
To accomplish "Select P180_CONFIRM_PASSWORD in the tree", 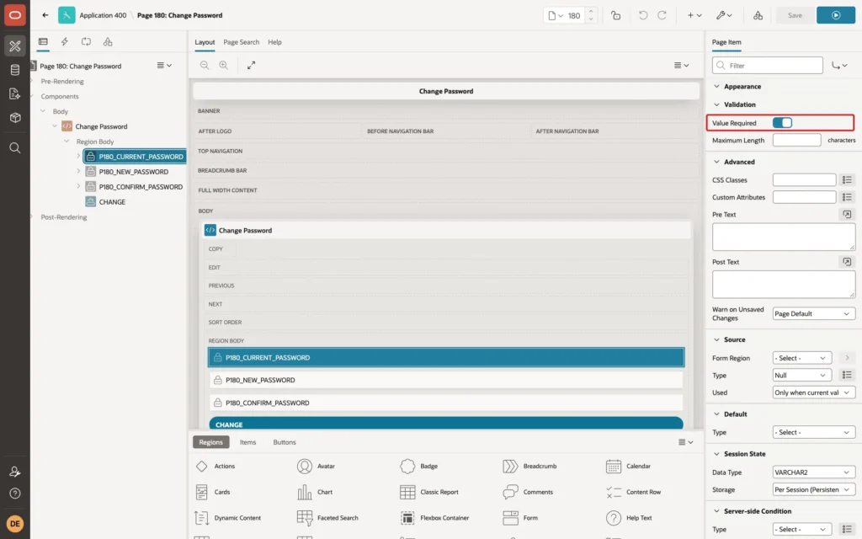I will point(141,187).
